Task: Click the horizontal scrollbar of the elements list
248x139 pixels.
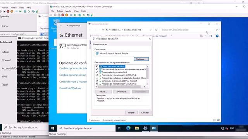Action: 119,86
